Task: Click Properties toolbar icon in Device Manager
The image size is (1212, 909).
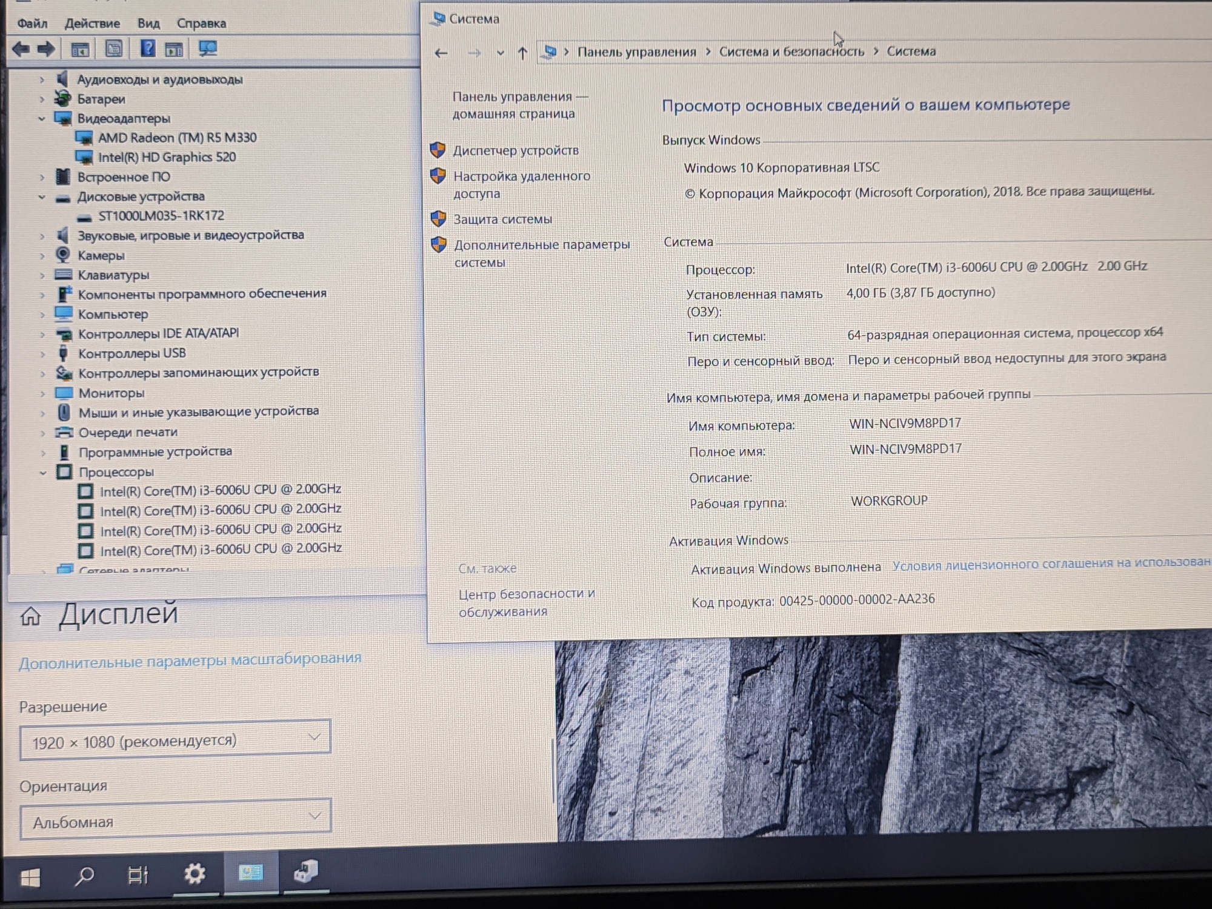Action: (x=113, y=48)
